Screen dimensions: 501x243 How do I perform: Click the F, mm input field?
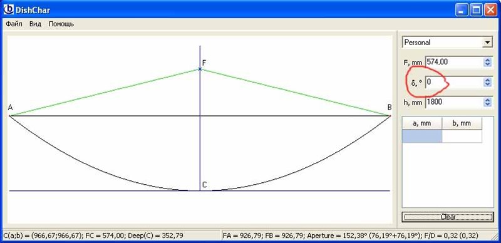(454, 62)
